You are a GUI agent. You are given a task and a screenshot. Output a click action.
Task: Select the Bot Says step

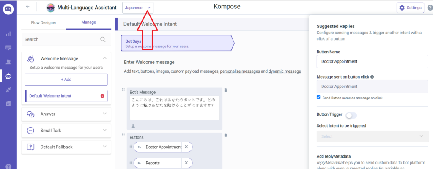178,44
